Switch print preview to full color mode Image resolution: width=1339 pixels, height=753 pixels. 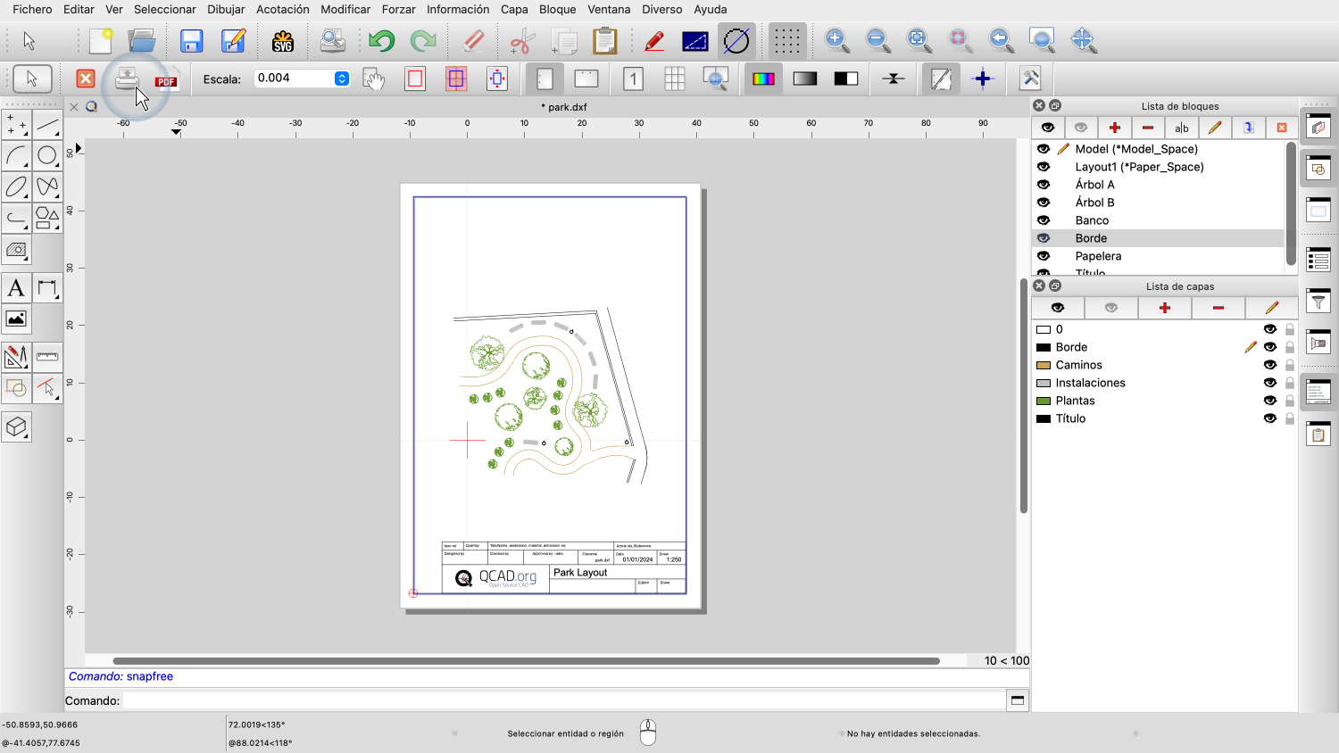coord(763,79)
